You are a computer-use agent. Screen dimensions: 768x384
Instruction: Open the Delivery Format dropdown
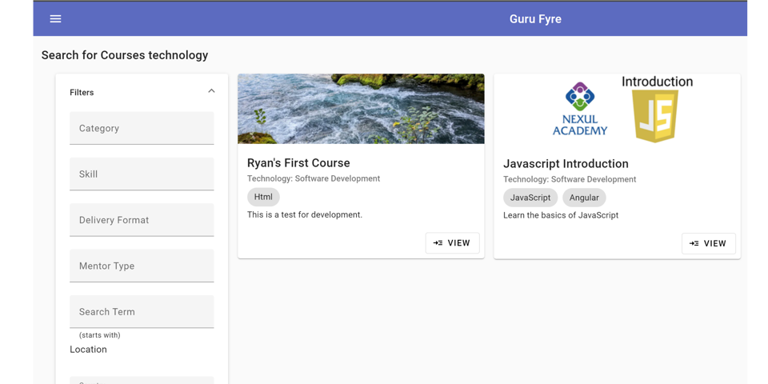click(x=142, y=220)
